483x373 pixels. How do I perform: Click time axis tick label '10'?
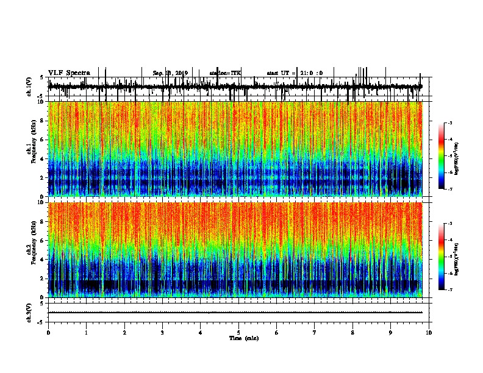(x=429, y=333)
